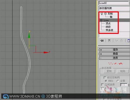The width and height of the screenshot is (130, 100).
Task: Select the 样条线 sub-object level
Action: (109, 30)
